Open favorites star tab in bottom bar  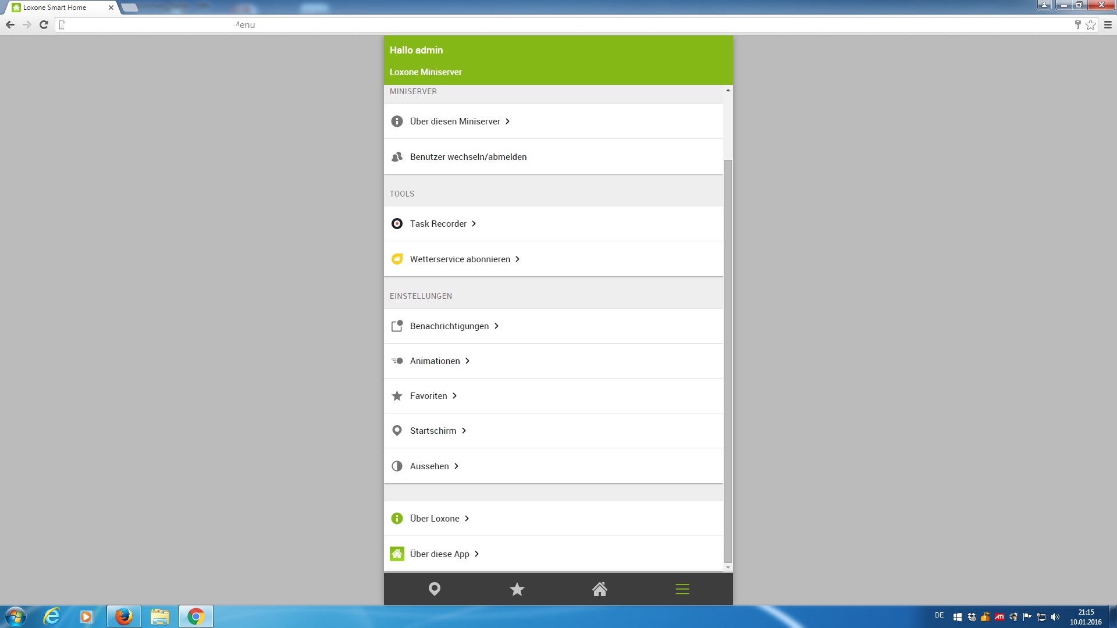point(517,589)
